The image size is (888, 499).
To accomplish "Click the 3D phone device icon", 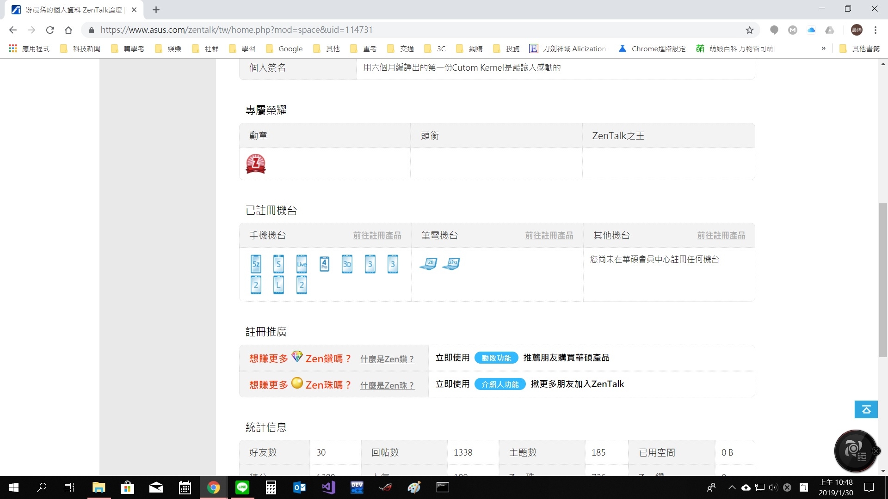I will (x=347, y=264).
